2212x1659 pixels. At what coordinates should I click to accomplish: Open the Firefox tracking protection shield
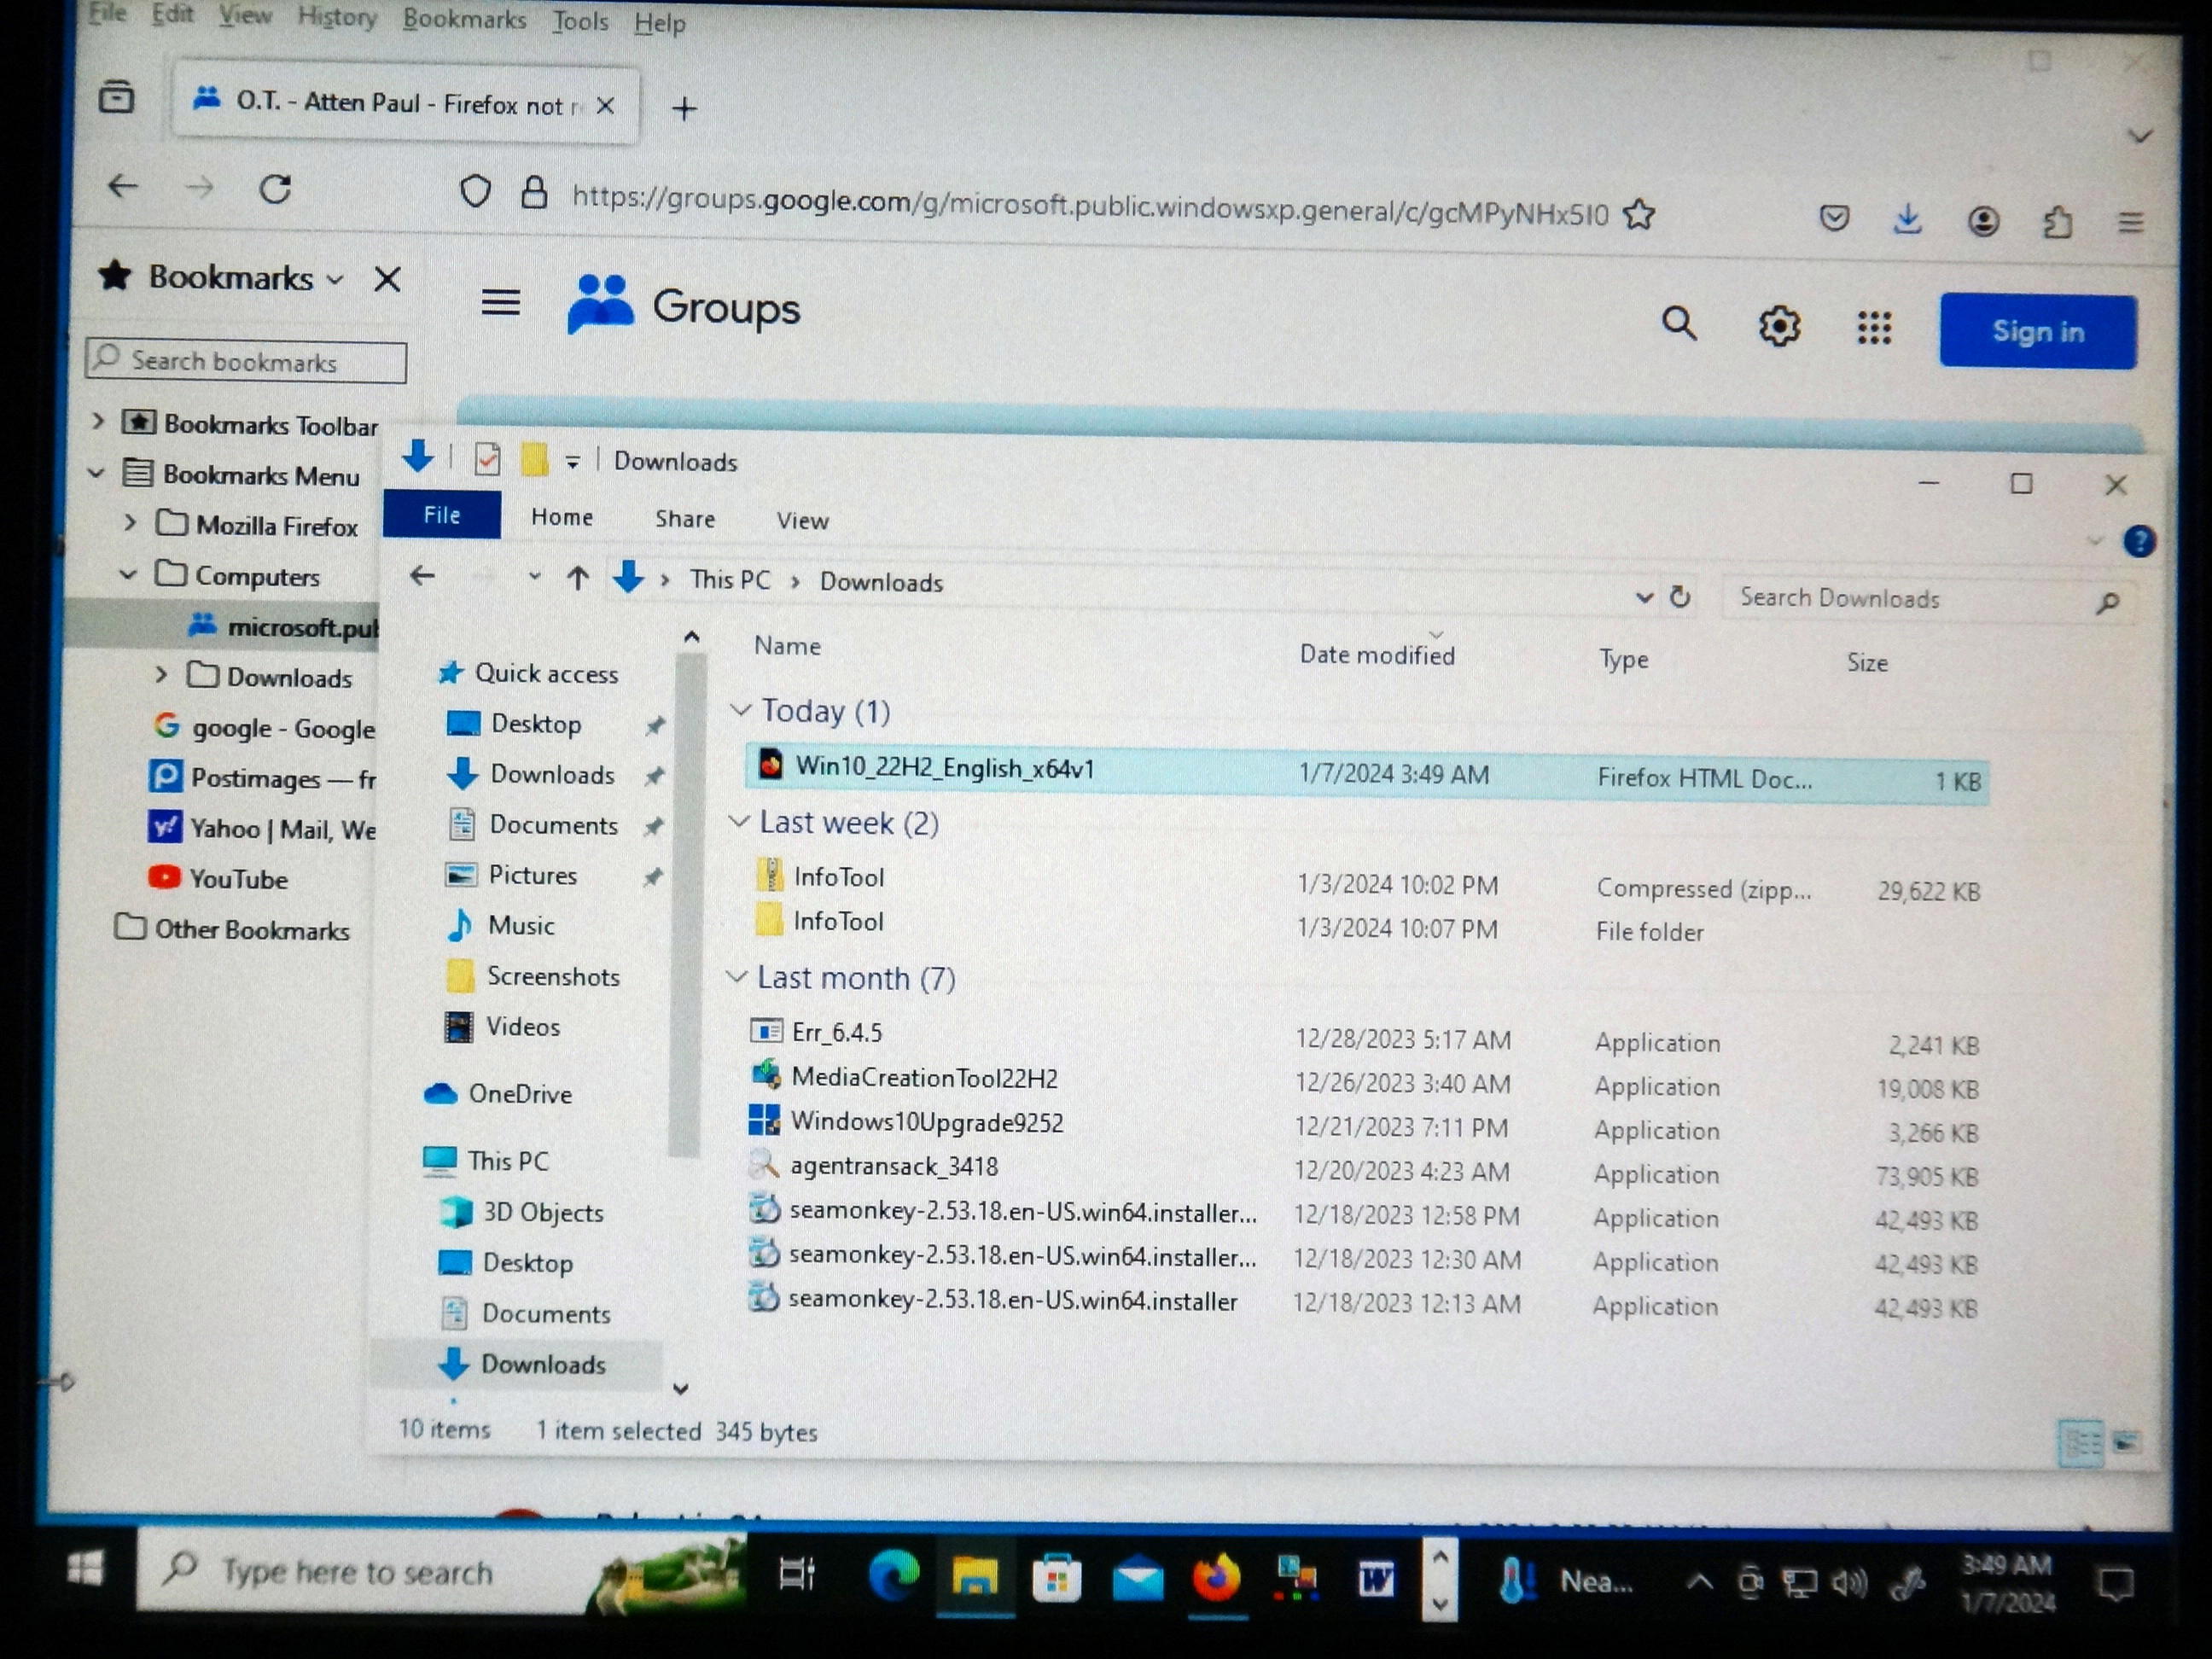(475, 191)
